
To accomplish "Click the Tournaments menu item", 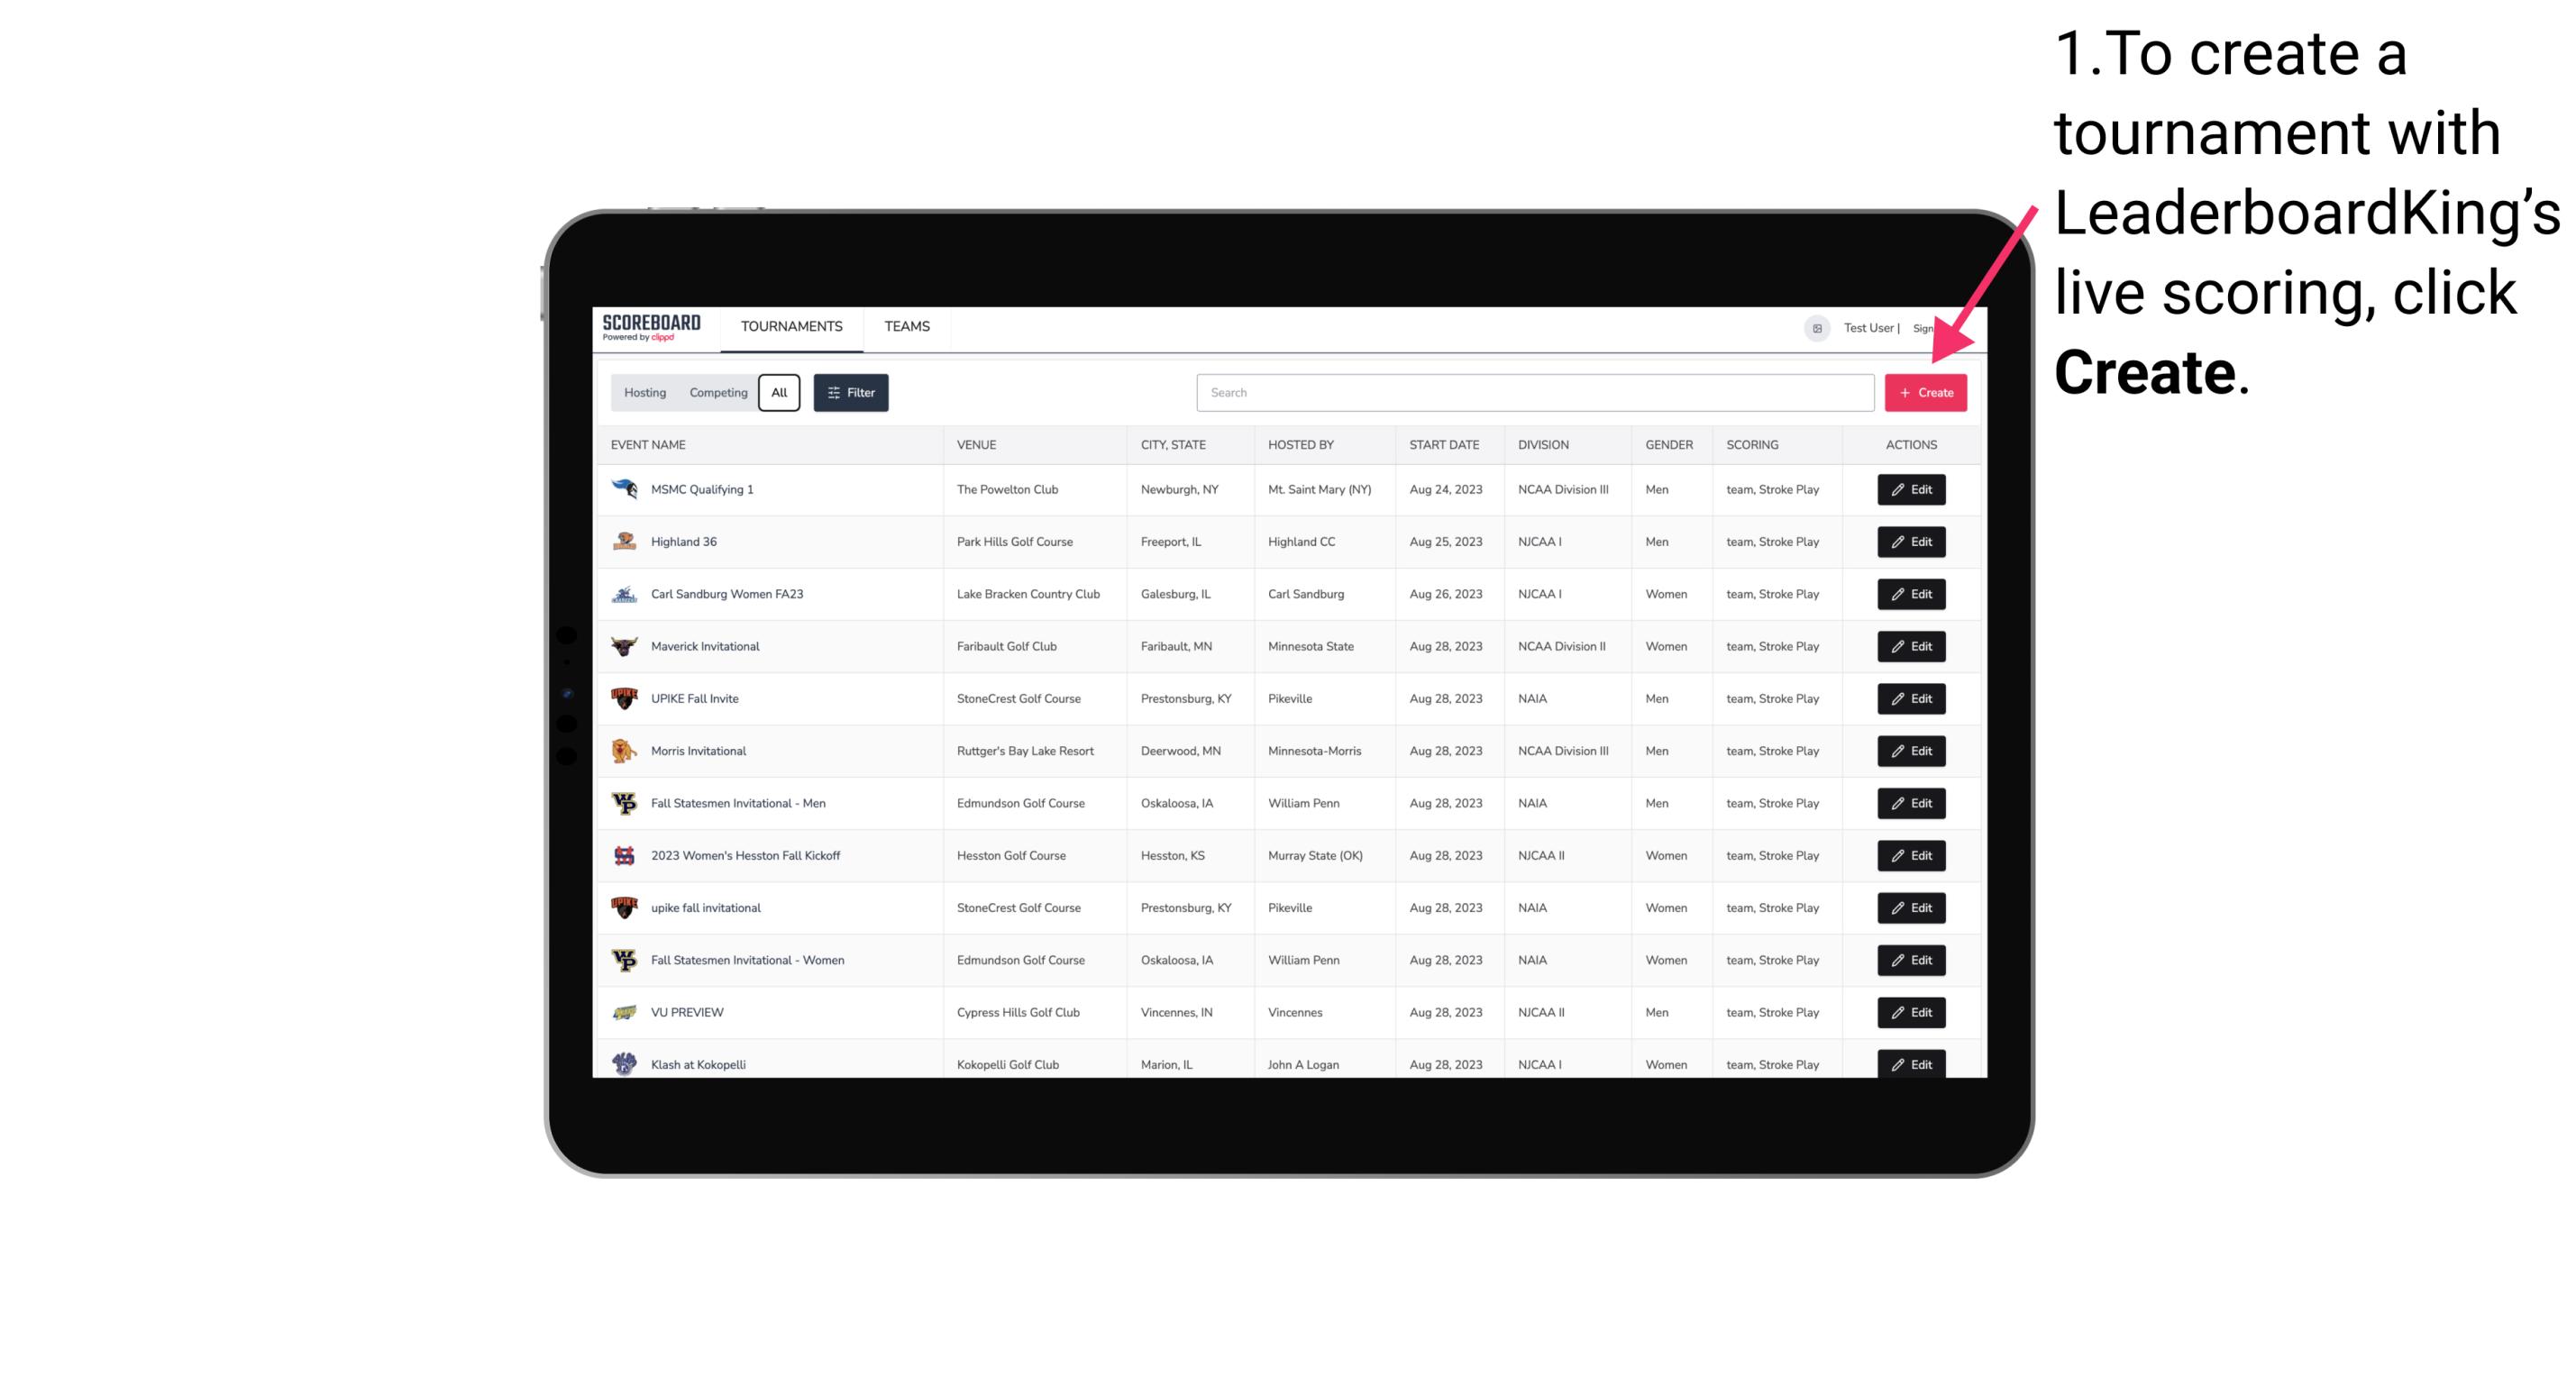I will (790, 326).
